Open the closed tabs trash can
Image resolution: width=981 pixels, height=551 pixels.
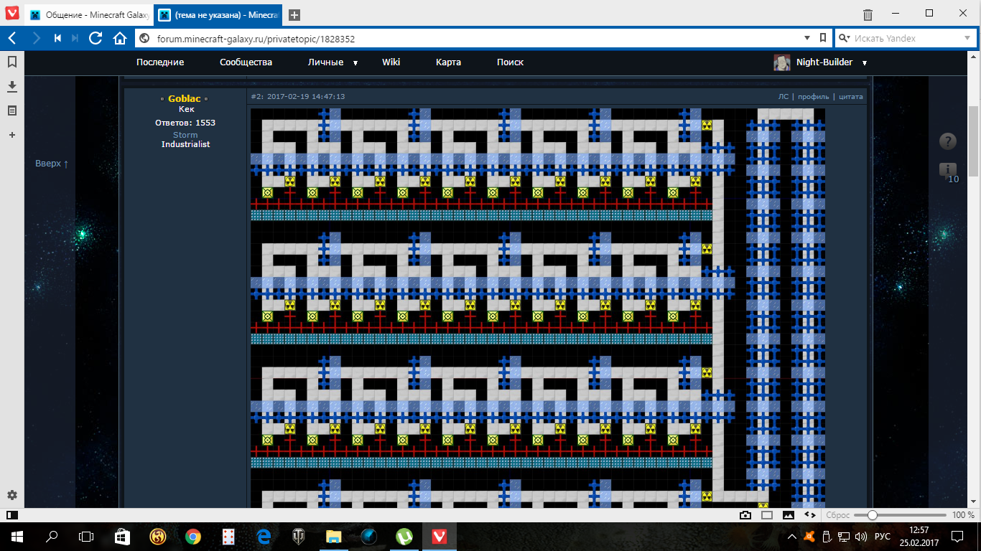click(x=868, y=14)
